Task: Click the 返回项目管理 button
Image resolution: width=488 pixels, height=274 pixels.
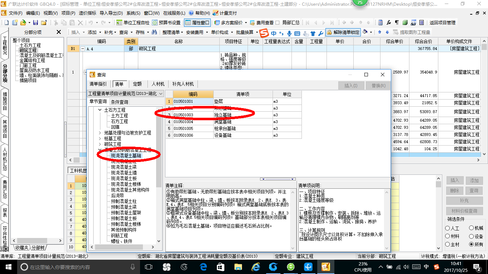Action: coord(442,22)
